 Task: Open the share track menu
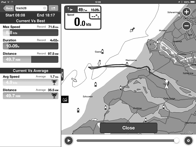tap(53, 8)
